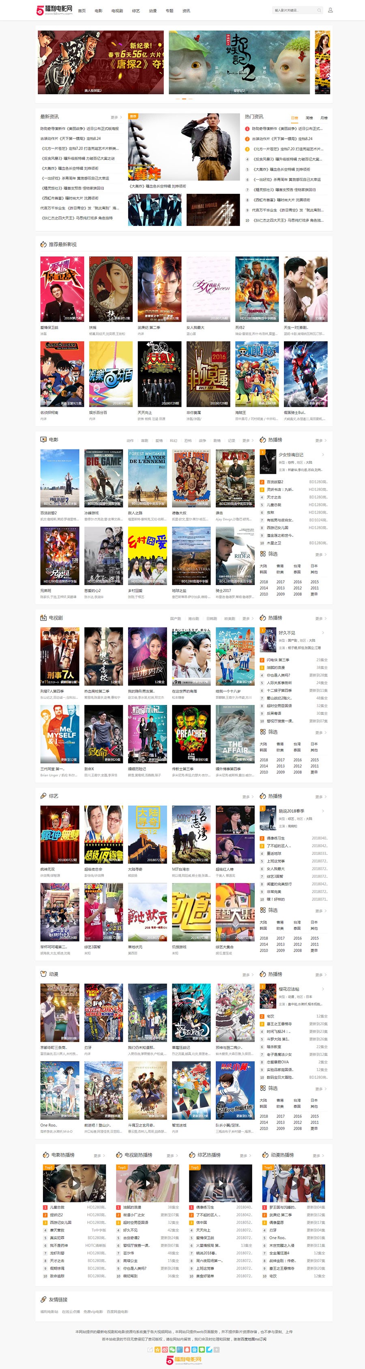Select the 日榜 tab in 热门资讯
The image size is (365, 1369).
294,117
